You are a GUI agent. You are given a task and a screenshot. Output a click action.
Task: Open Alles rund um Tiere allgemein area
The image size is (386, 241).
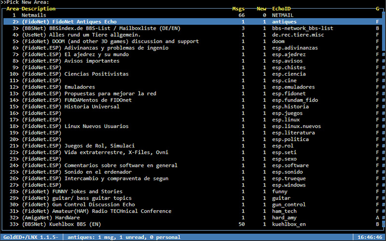pos(193,35)
